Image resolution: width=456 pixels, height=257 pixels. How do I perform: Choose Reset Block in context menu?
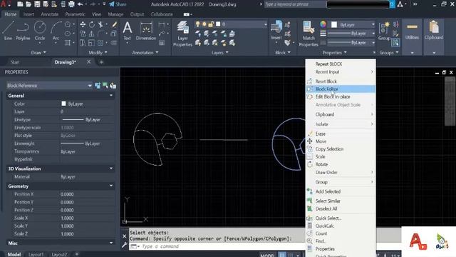coord(341,81)
